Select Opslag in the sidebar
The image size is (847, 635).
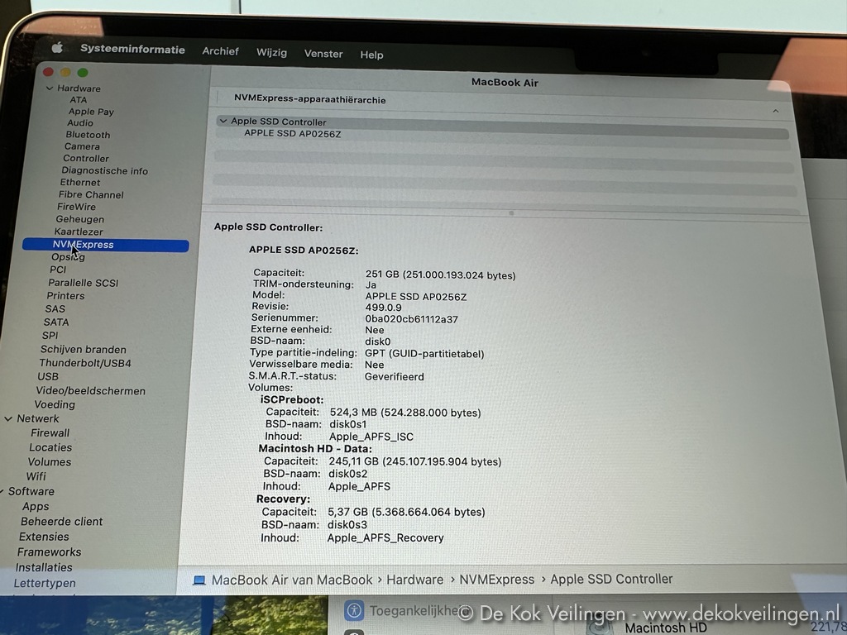(68, 257)
